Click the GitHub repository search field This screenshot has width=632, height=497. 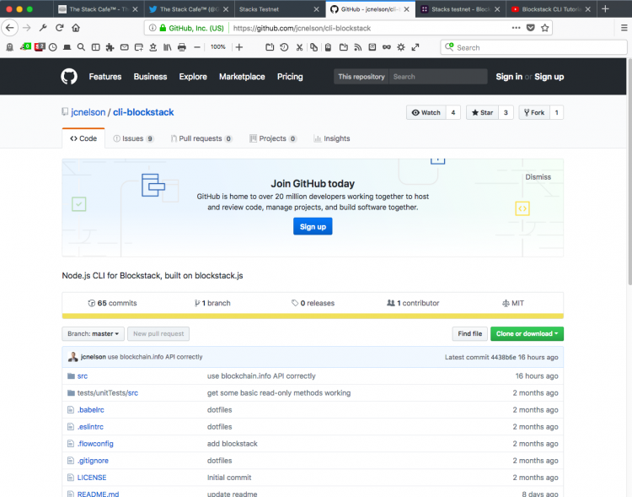click(437, 77)
